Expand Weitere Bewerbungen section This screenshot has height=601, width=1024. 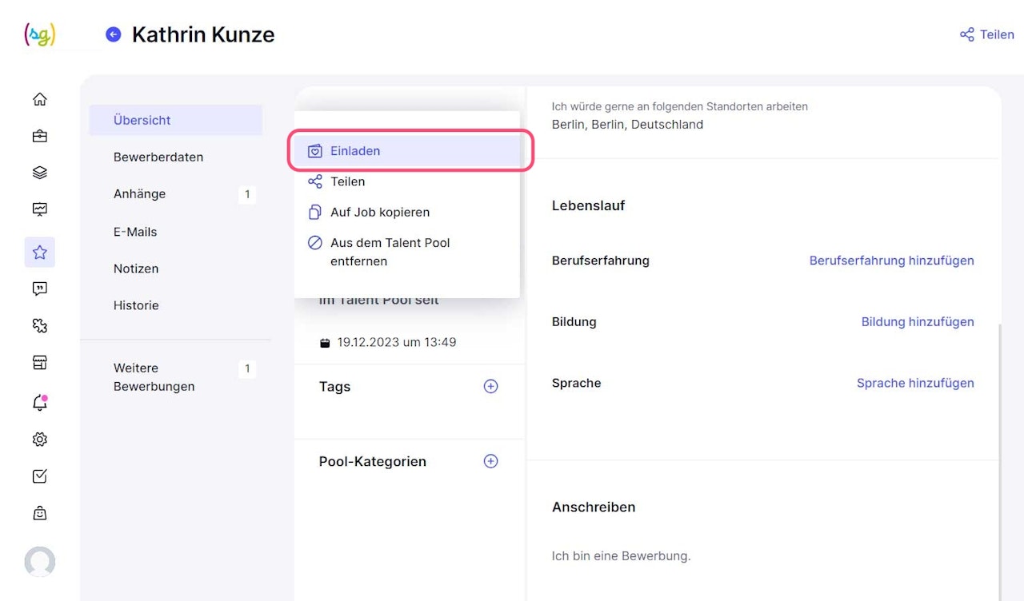(154, 377)
